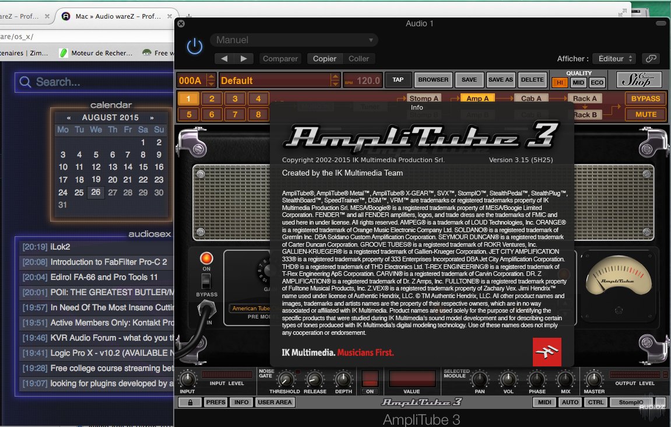The width and height of the screenshot is (671, 427).
Task: Click the link chain icon
Action: [651, 59]
